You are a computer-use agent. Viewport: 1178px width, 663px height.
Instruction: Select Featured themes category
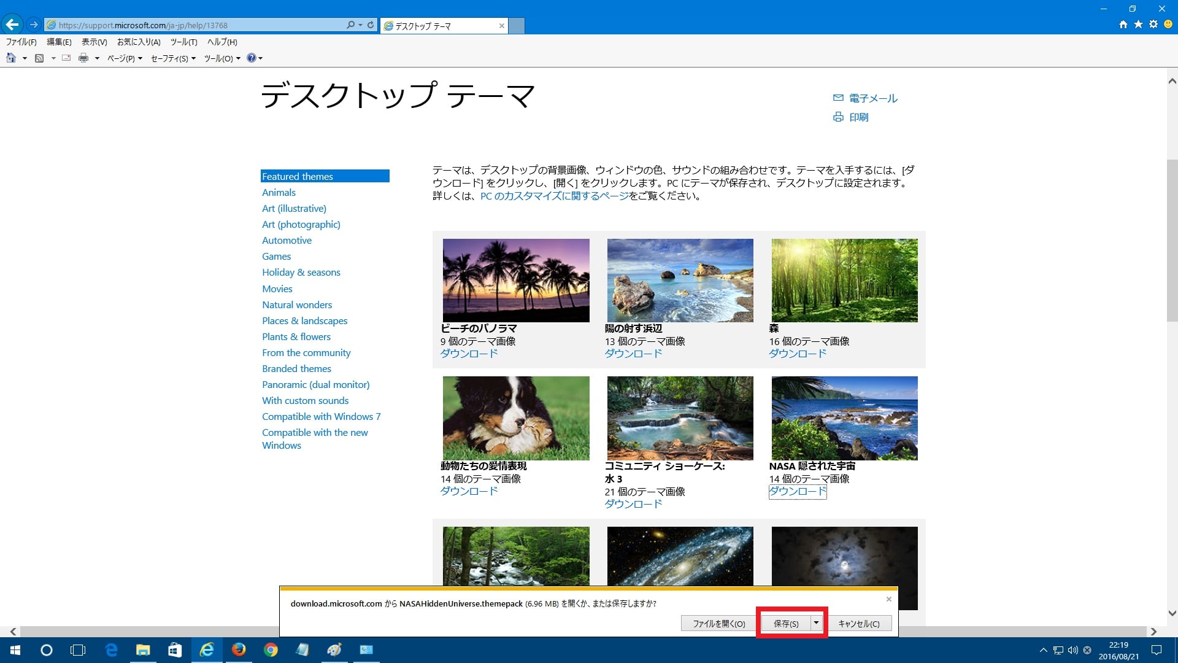click(325, 176)
